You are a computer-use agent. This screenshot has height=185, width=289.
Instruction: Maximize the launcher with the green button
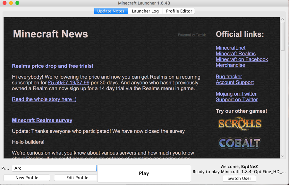(17, 3)
